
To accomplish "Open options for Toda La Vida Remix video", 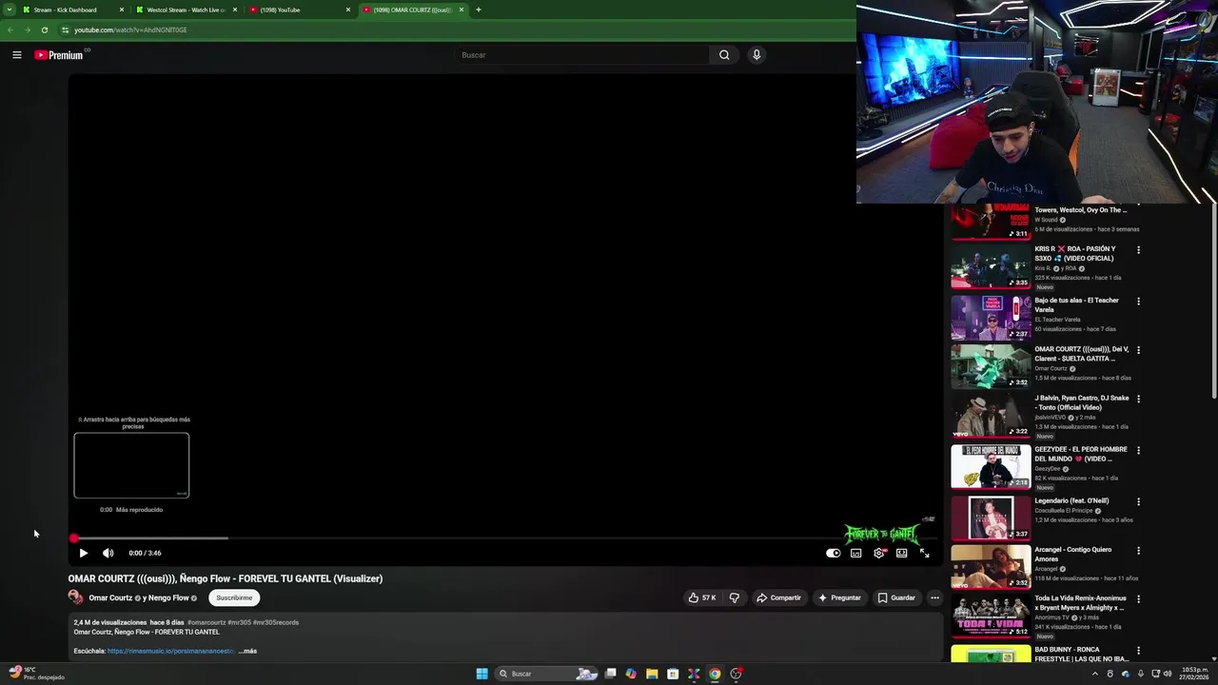I will point(1138,599).
